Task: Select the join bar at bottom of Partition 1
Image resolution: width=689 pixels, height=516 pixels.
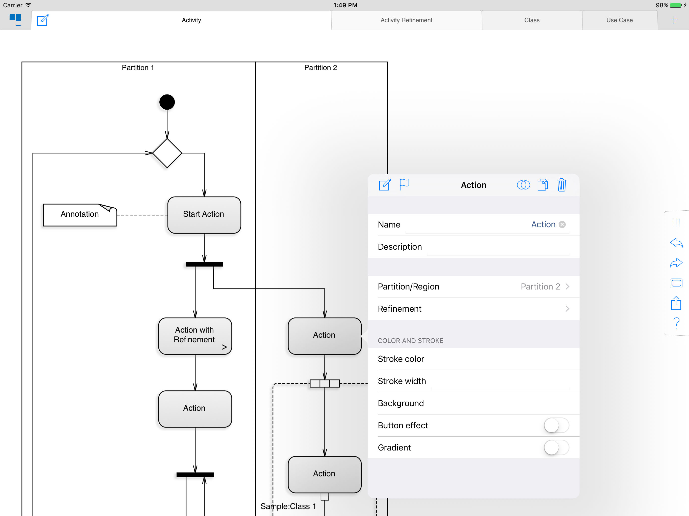Action: coord(195,475)
